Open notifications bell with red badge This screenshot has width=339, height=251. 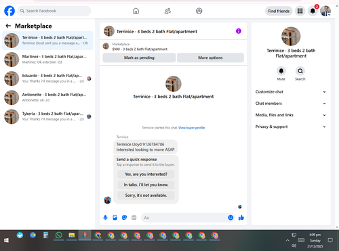coord(313,11)
